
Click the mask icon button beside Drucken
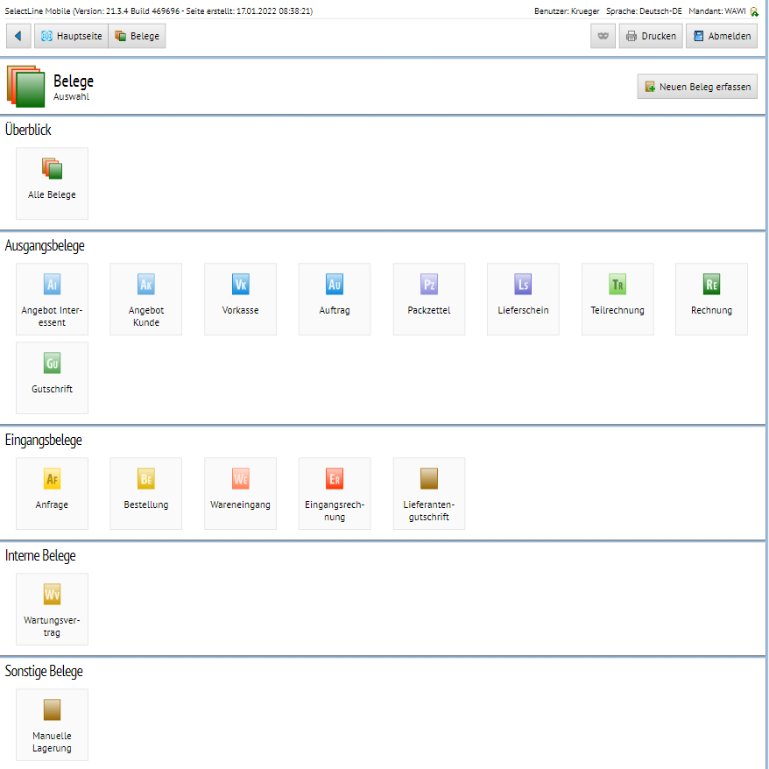tap(603, 36)
